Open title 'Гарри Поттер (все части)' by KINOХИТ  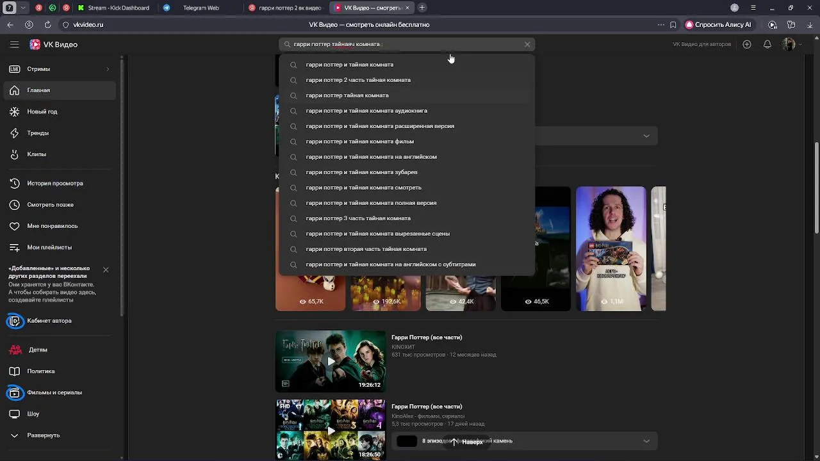(427, 337)
